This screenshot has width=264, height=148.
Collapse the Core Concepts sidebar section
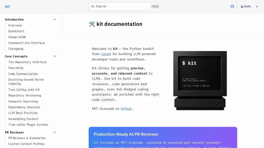(55, 56)
